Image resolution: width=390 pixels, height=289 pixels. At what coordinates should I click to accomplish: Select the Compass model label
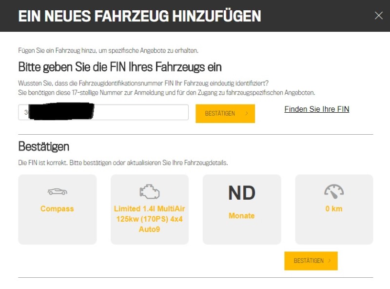[x=57, y=209]
